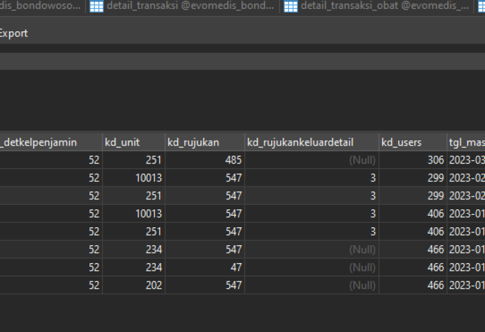
Task: Select the kd_users cell showing 306
Action: tap(413, 160)
